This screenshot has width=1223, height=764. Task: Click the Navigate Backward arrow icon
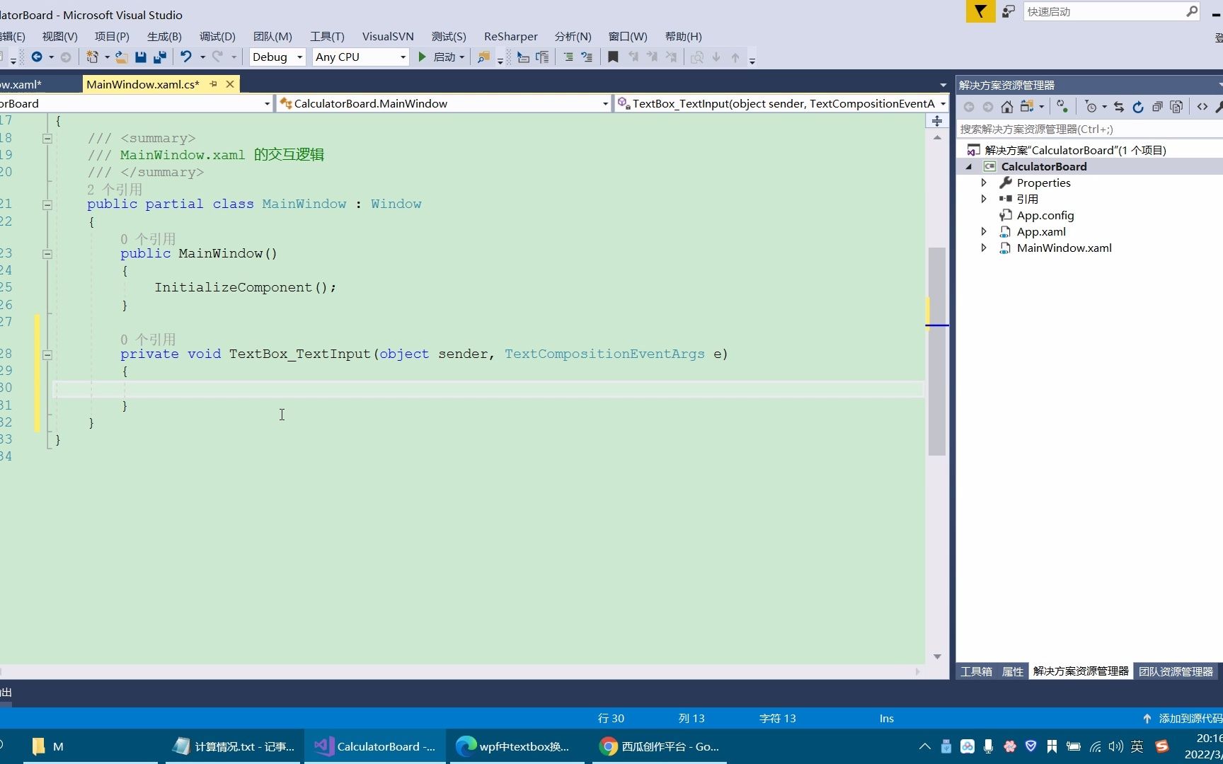click(x=37, y=57)
